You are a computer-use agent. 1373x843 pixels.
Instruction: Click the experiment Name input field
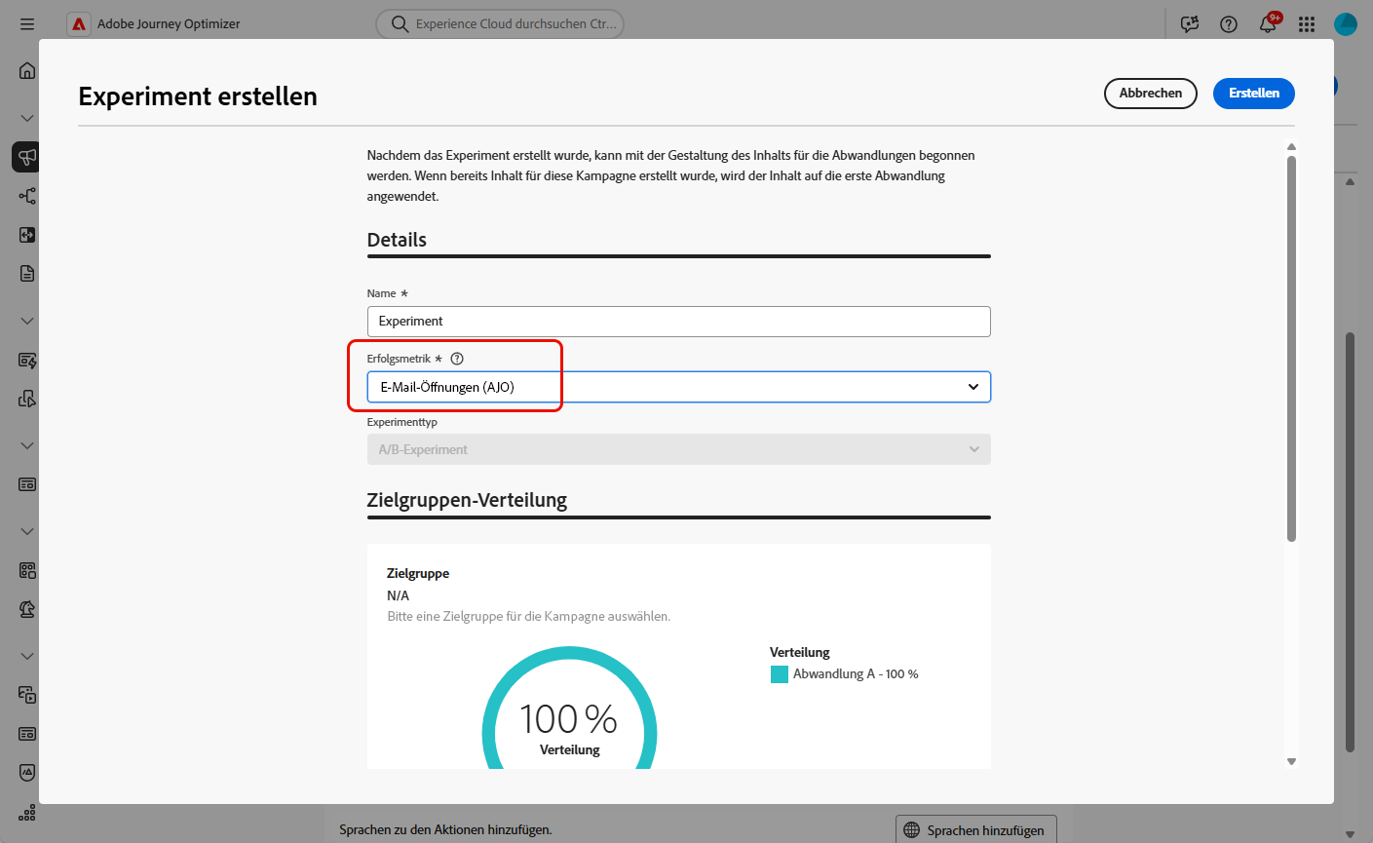[x=678, y=322]
